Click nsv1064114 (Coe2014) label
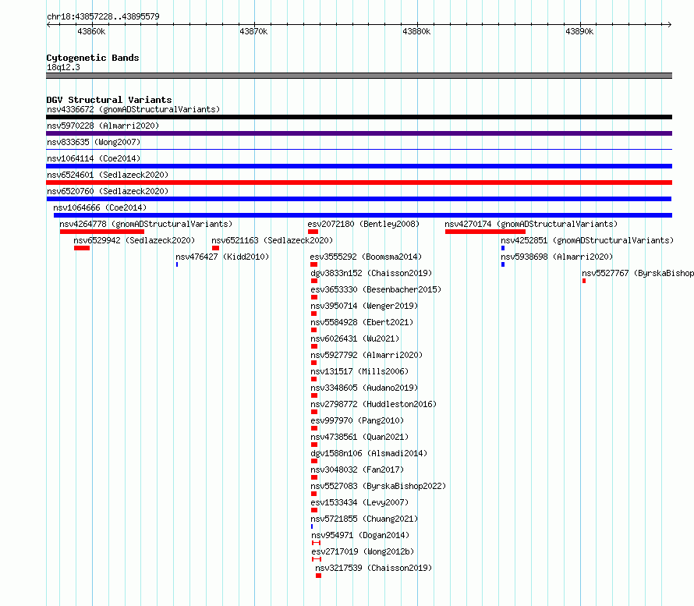Screen dimensions: 694x606 pyautogui.click(x=94, y=158)
